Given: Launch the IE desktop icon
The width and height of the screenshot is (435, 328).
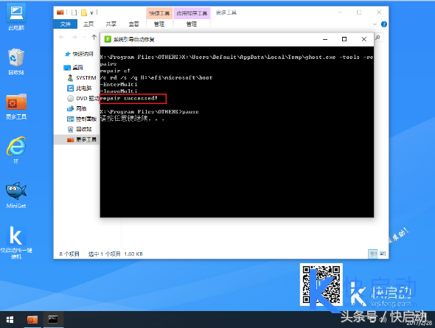Looking at the screenshot, I should point(16,150).
